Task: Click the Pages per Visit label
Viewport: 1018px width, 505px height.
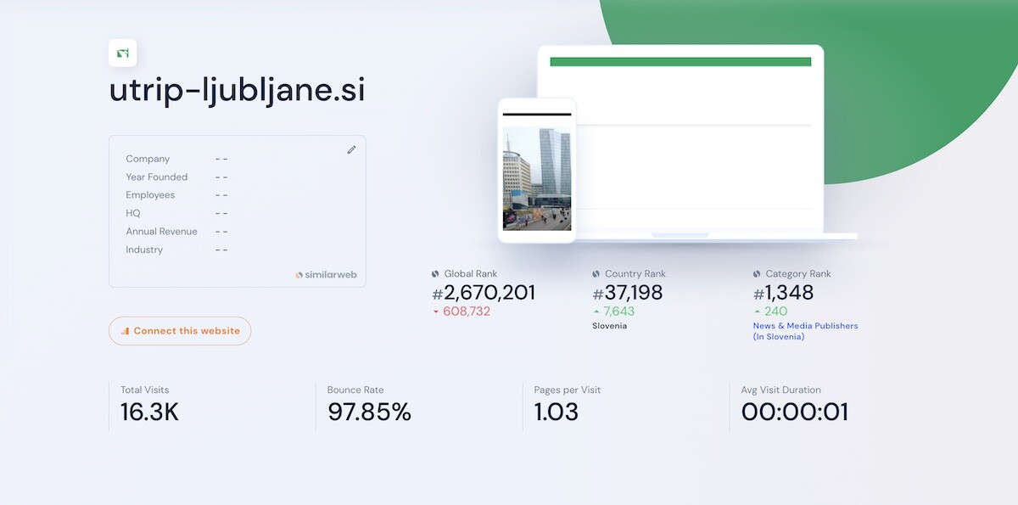Action: (567, 390)
